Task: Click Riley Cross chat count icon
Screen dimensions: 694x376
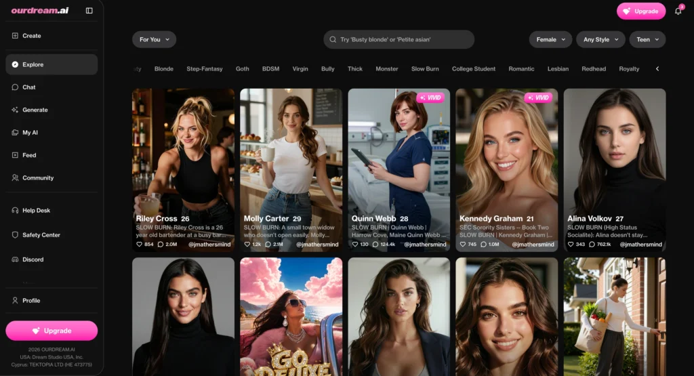Action: click(x=160, y=244)
